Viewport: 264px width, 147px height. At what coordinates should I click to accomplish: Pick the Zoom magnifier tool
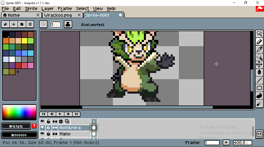(259, 57)
